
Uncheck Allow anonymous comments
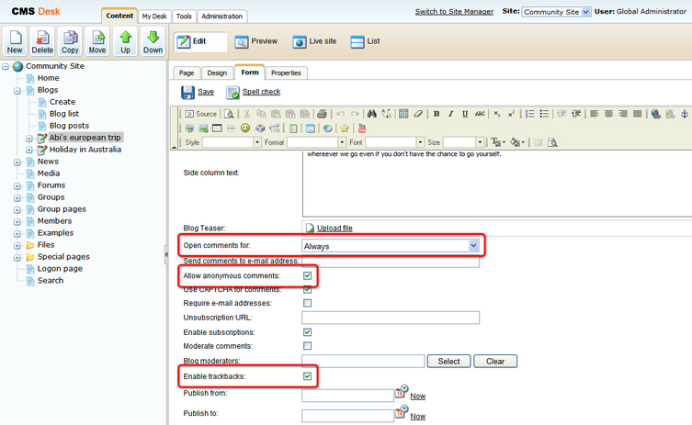307,274
